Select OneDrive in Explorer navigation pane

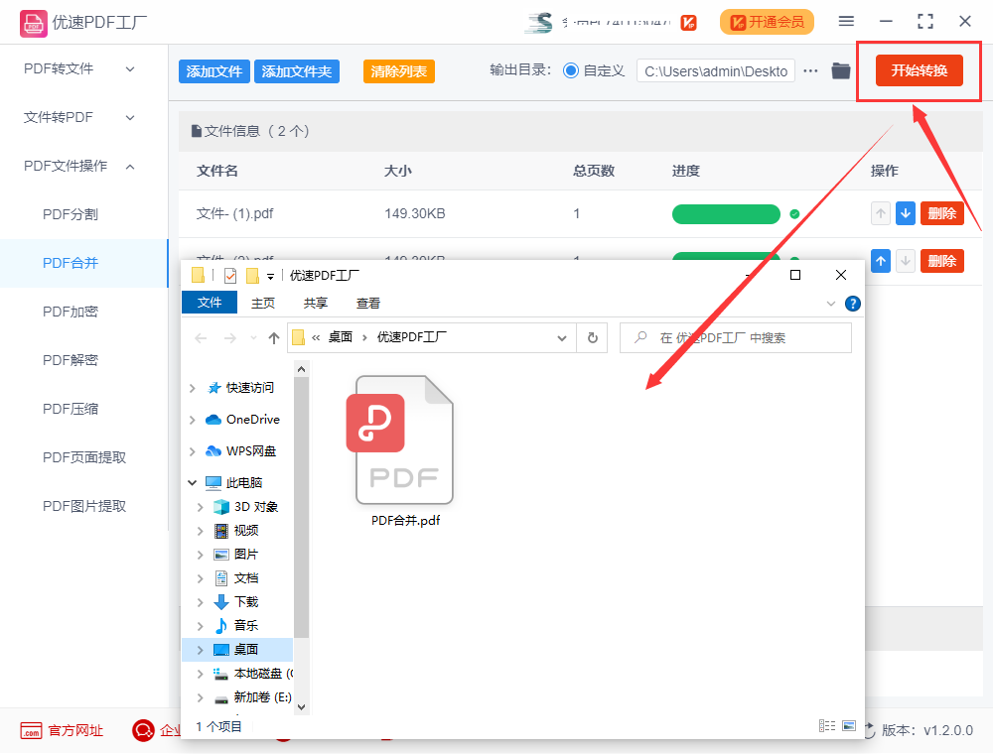point(242,420)
